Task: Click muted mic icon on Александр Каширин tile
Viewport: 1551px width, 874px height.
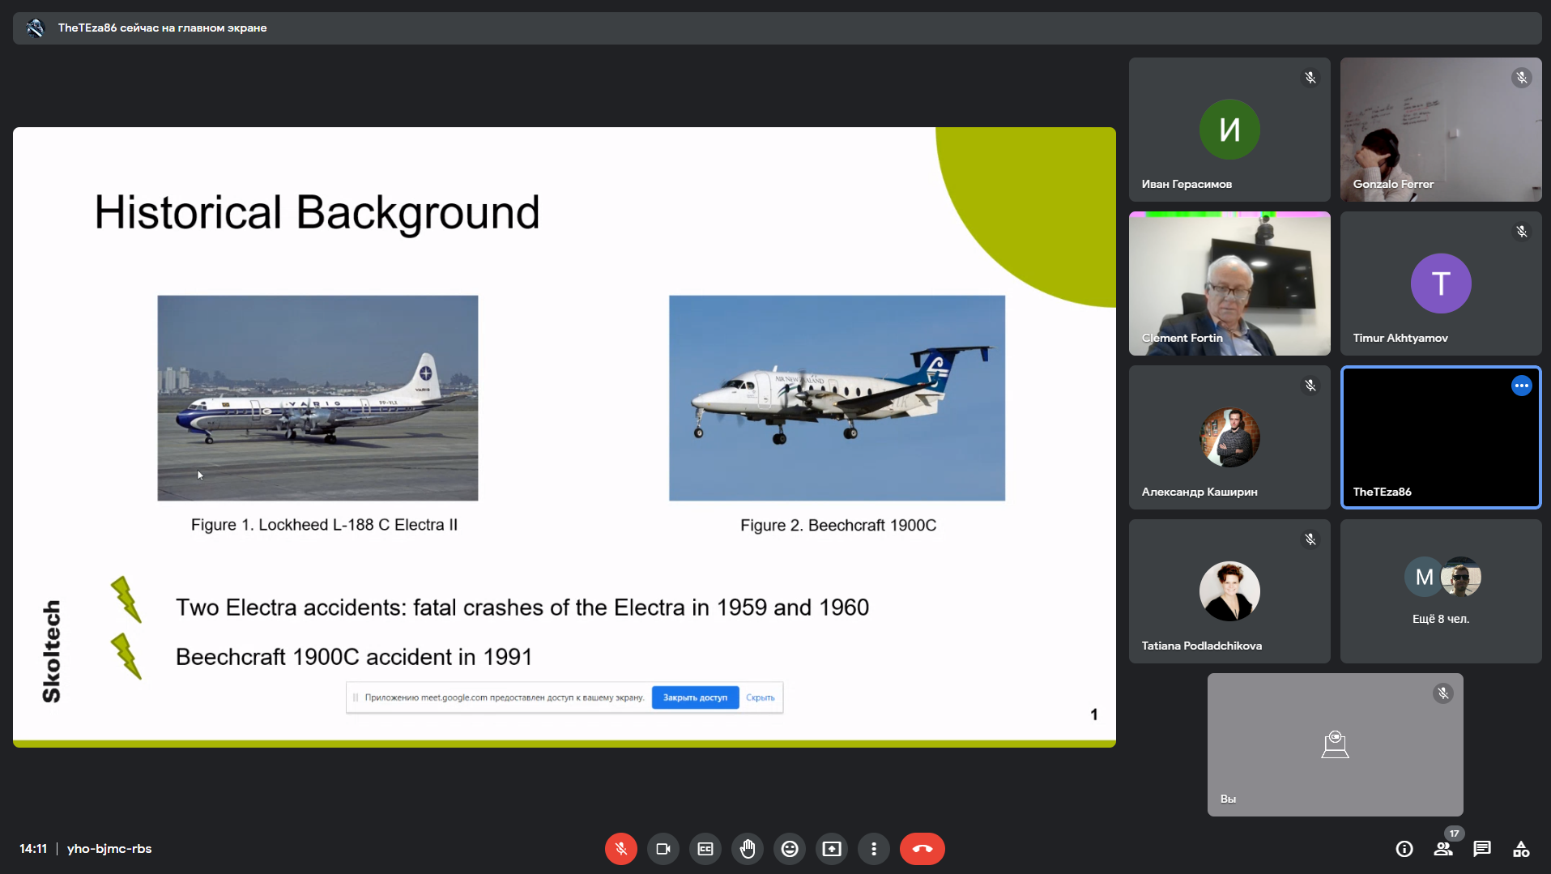Action: [x=1310, y=386]
